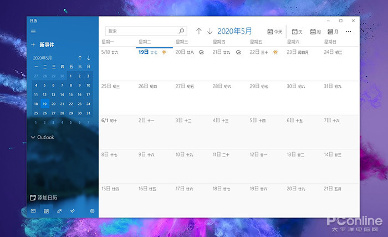
Task: Click 新事件 to create new event
Action: 42,44
